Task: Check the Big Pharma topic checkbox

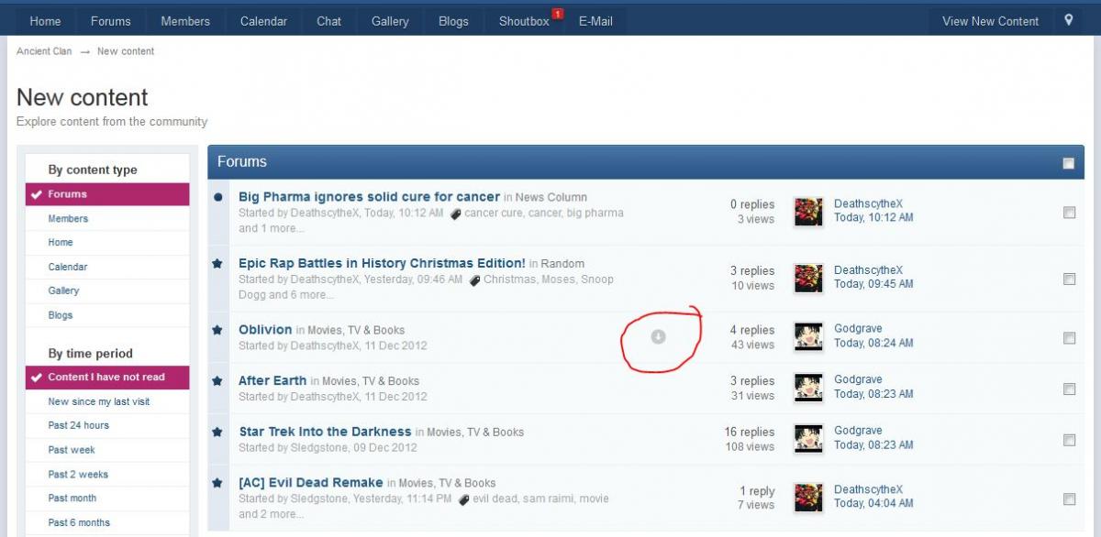Action: [x=1069, y=213]
